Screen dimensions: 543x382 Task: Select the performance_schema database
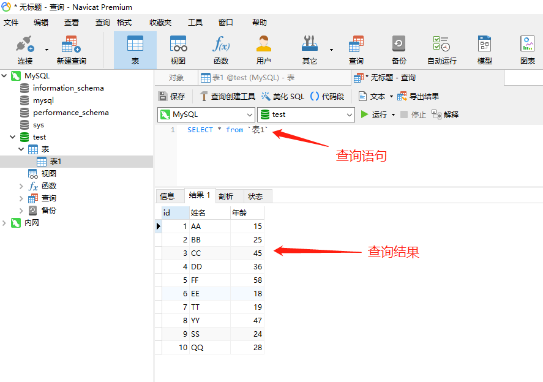click(x=70, y=113)
